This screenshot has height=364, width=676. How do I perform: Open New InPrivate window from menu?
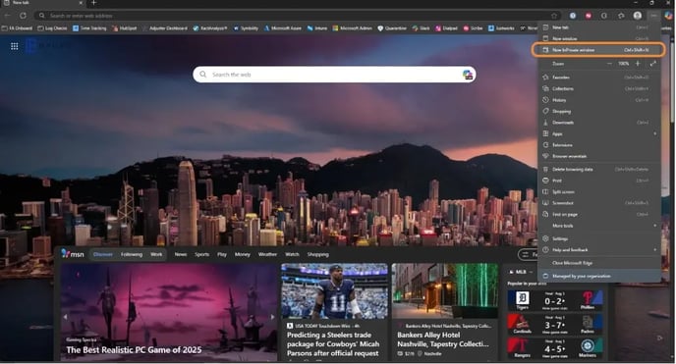[598, 50]
